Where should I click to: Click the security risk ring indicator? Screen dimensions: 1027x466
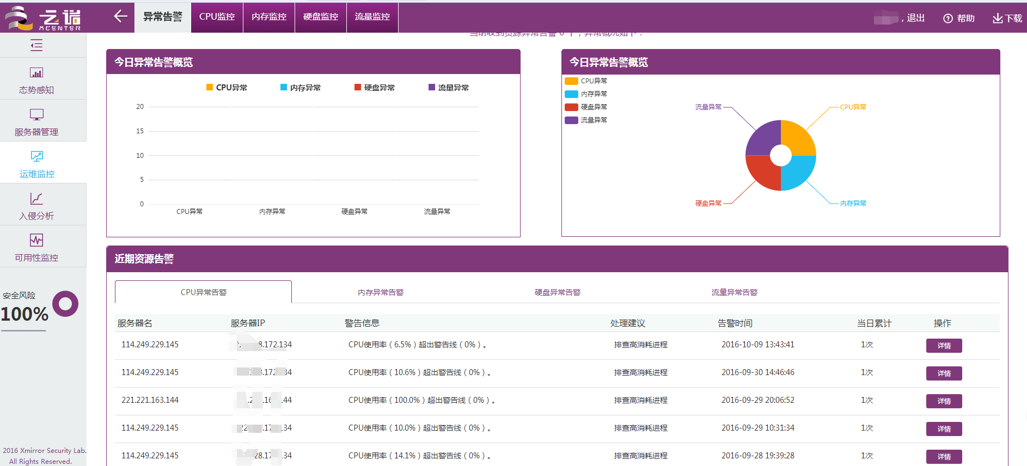pyautogui.click(x=65, y=304)
